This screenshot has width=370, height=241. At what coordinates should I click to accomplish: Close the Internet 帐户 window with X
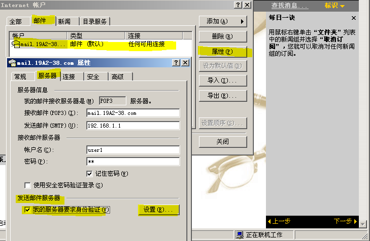247,5
